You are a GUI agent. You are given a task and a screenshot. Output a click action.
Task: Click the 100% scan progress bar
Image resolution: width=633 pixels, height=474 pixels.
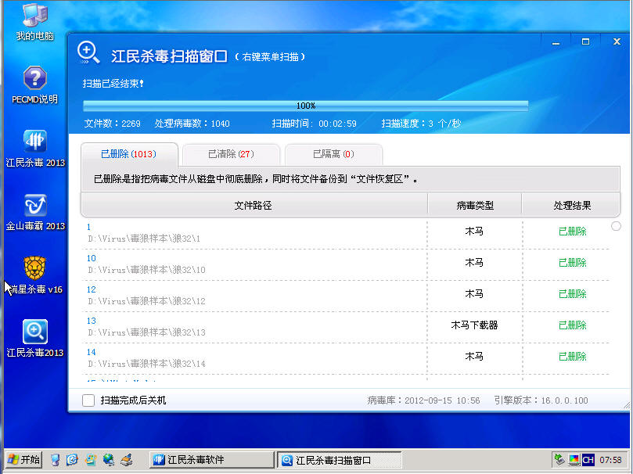pyautogui.click(x=305, y=106)
